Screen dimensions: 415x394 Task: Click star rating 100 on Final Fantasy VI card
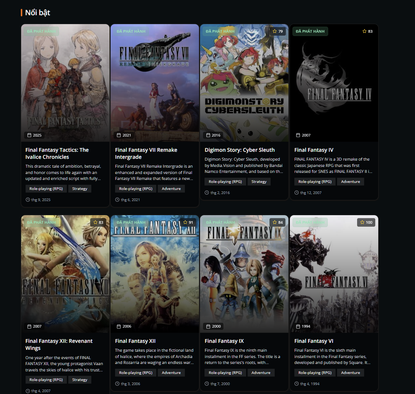coord(366,223)
